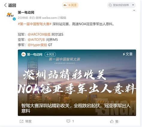This screenshot has height=127, width=142.
Task: Open comments via the speech bubble icon
Action: point(68,121)
